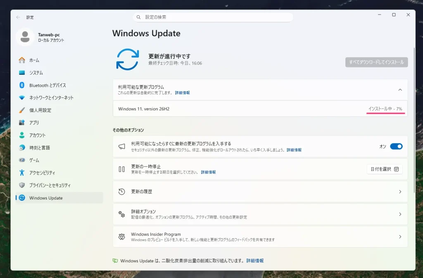
Task: Click the pause icon beside 更新の一時停止
Action: [x=122, y=169]
